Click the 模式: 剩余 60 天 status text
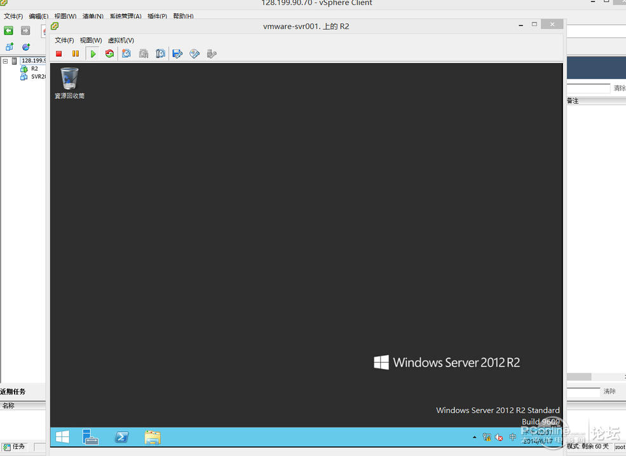This screenshot has height=456, width=626. [588, 446]
